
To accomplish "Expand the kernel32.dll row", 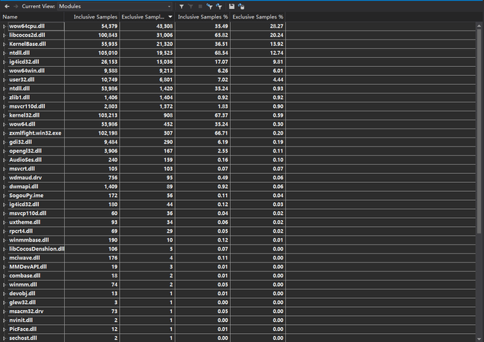I will click(x=4, y=115).
